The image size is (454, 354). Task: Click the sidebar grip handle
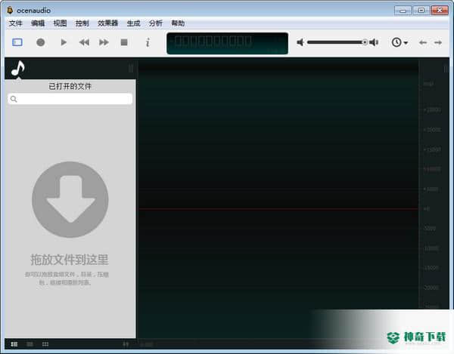coord(131,69)
